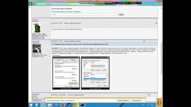Open magirus user profile link
This screenshot has height=107, width=191.
[35, 20]
